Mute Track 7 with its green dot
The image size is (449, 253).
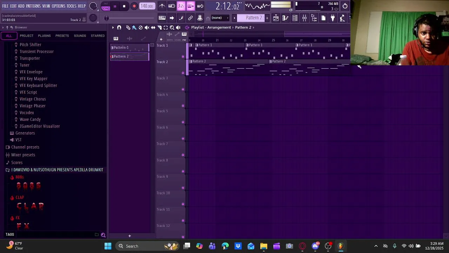click(183, 155)
